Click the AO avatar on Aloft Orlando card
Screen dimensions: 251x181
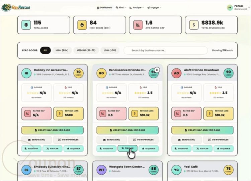(x=176, y=73)
